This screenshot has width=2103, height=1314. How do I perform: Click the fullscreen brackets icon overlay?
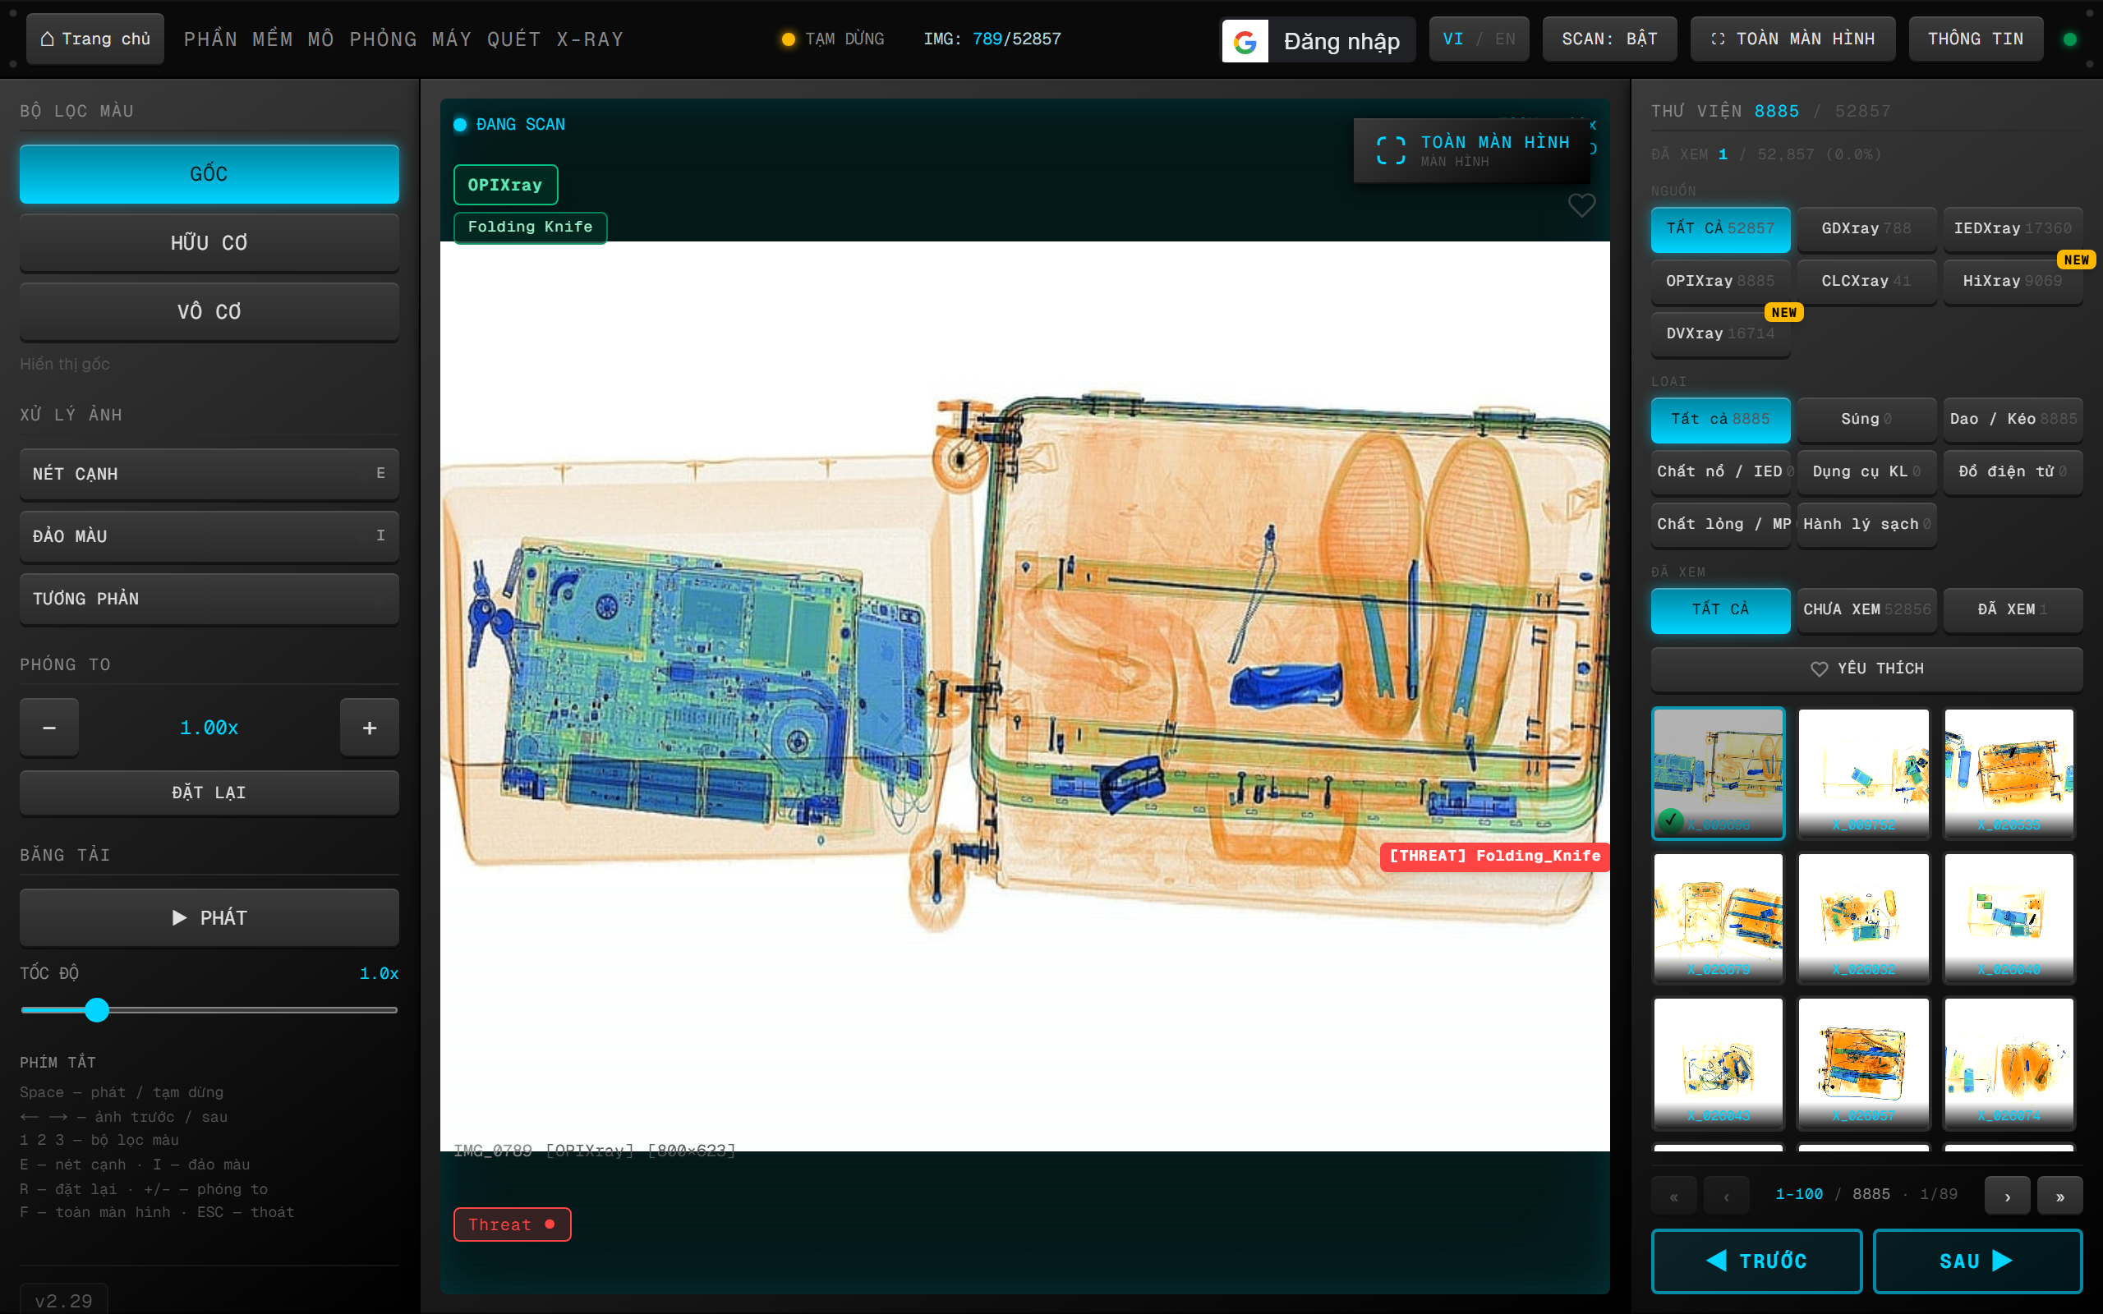(1391, 150)
